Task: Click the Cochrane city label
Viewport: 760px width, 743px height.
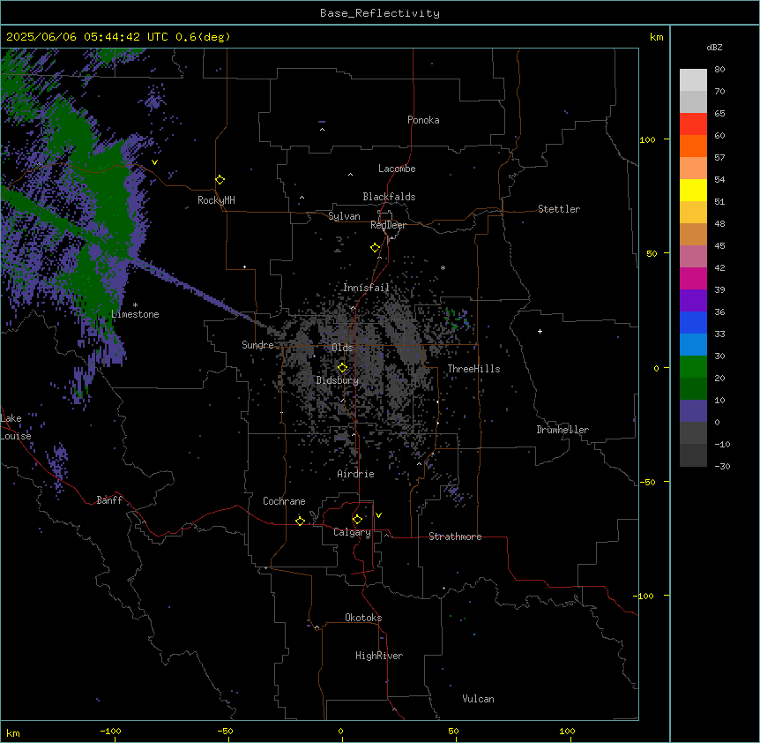Action: [x=284, y=501]
